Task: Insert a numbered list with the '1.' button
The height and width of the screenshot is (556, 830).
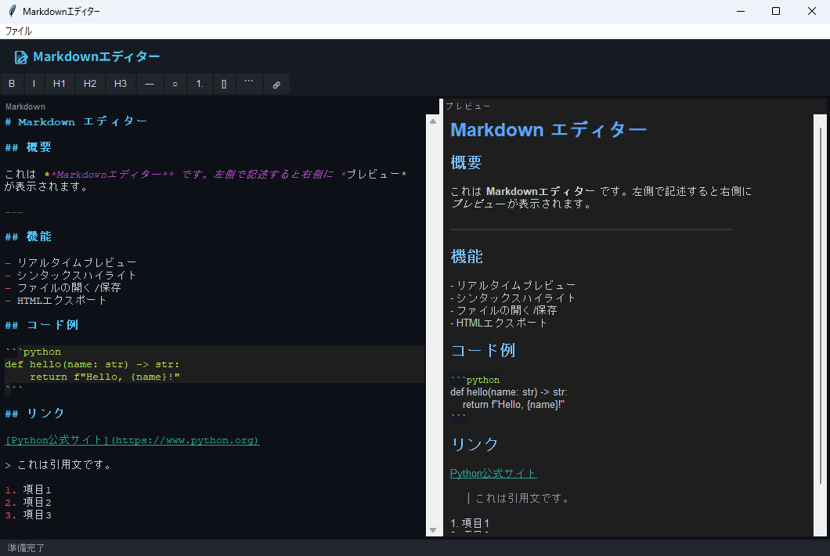Action: [200, 84]
